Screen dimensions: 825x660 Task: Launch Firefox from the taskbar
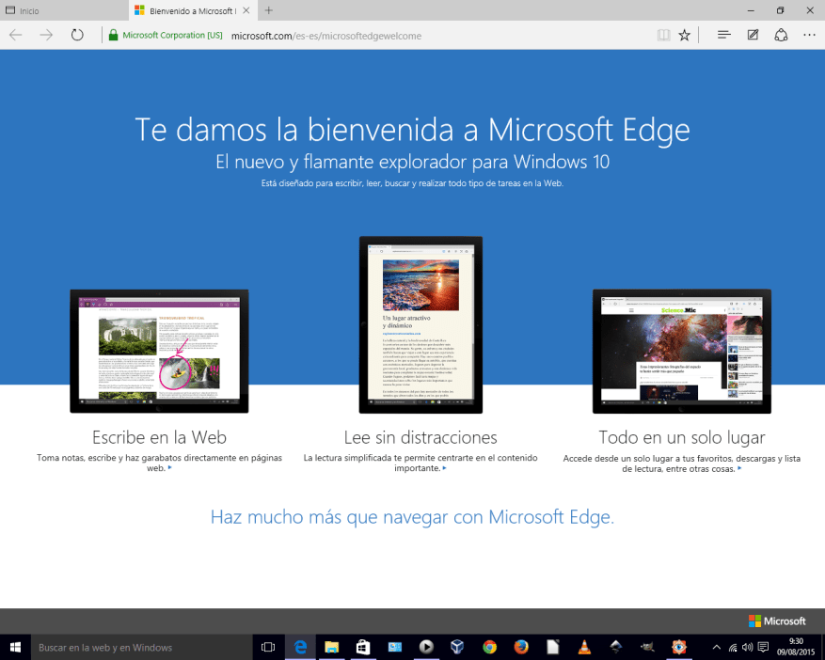tap(520, 647)
